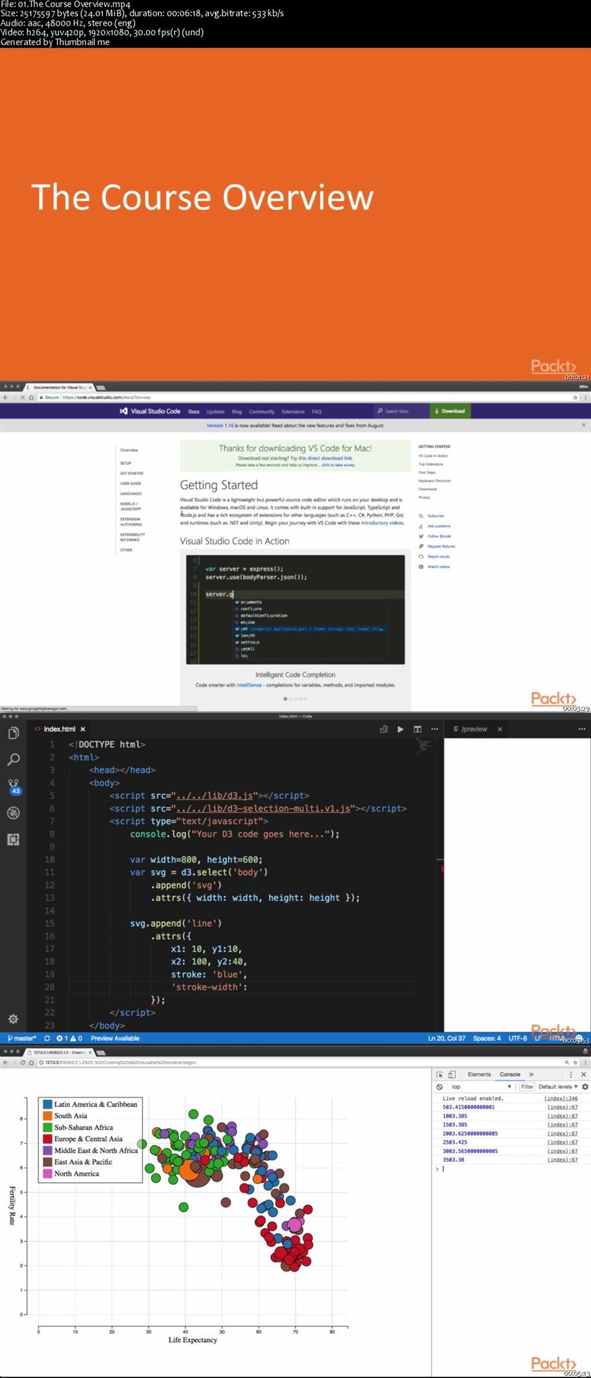The width and height of the screenshot is (591, 1378).
Task: Click the Clear console icon
Action: coord(440,1087)
